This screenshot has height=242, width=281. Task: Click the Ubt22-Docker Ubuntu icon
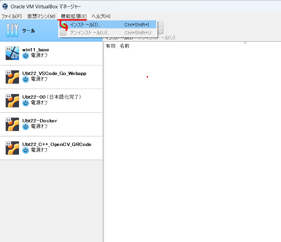point(12,124)
